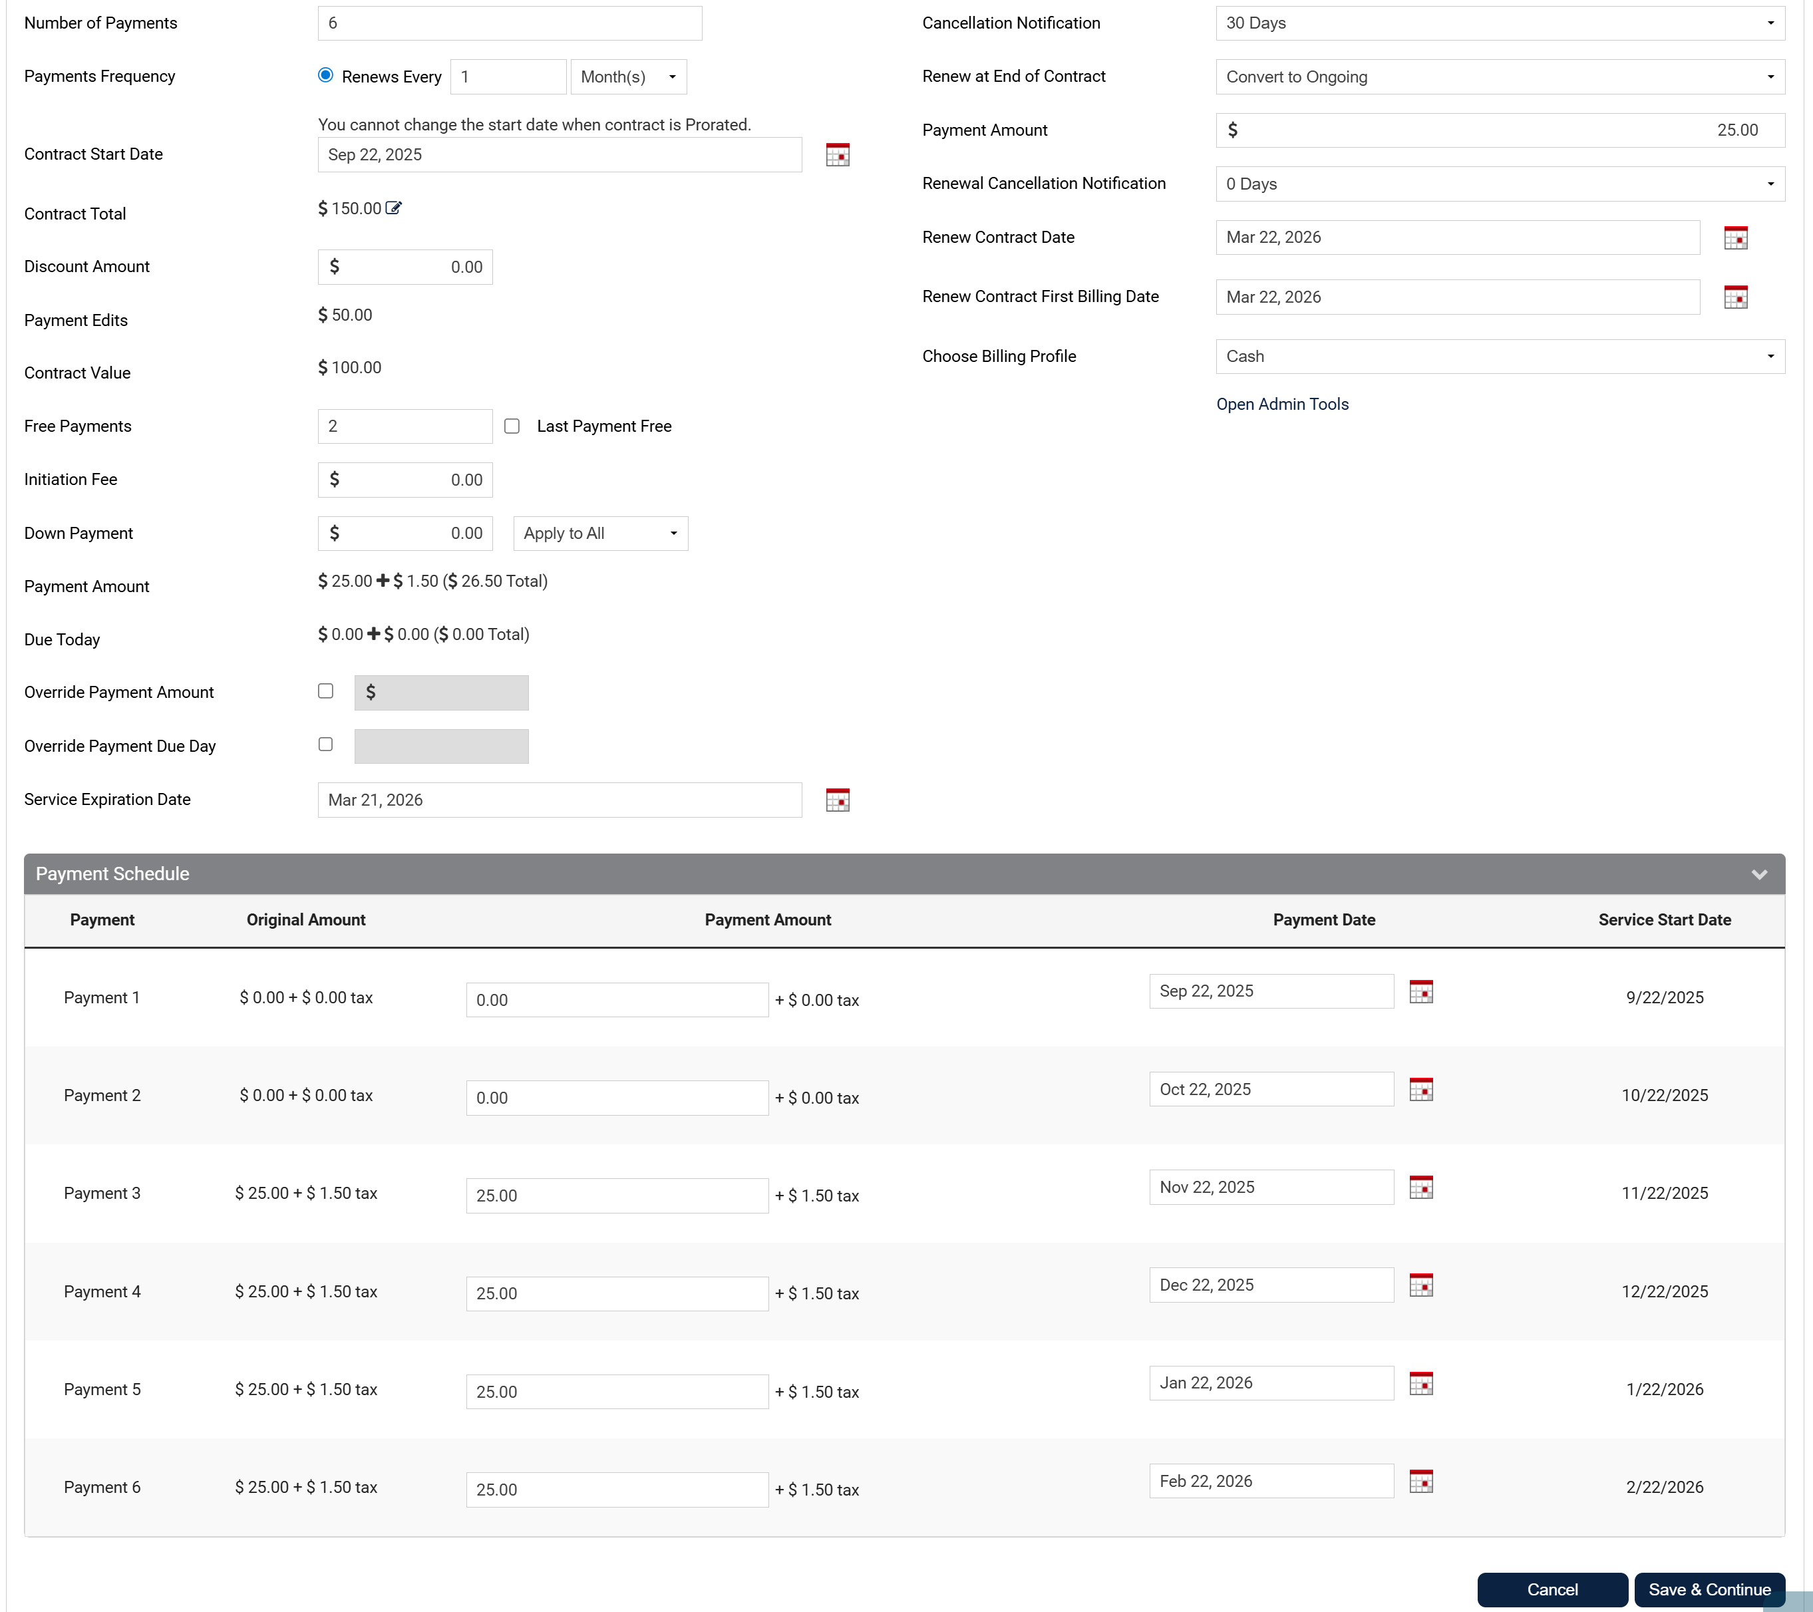Open calendar for Service Expiration Date
This screenshot has height=1612, width=1813.
tap(838, 800)
